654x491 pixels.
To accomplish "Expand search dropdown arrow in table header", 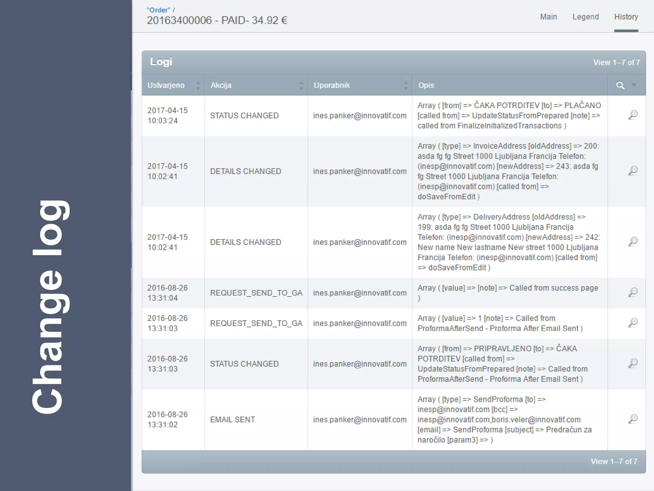I will point(634,85).
